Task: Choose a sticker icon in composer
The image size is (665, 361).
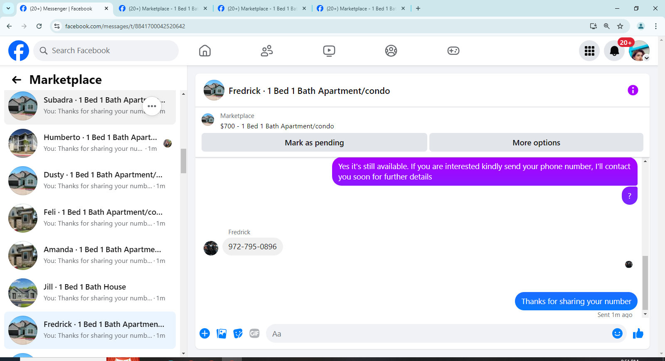Action: point(238,334)
